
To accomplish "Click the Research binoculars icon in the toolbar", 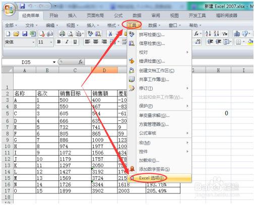I will pyautogui.click(x=98, y=34).
